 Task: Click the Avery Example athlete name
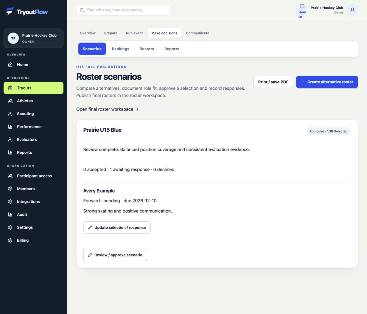pos(99,191)
